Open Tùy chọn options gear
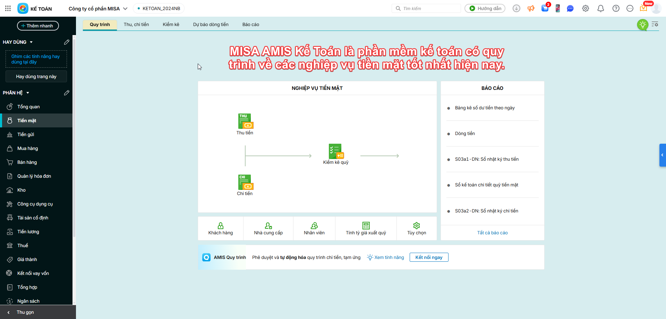This screenshot has width=666, height=319. click(417, 228)
